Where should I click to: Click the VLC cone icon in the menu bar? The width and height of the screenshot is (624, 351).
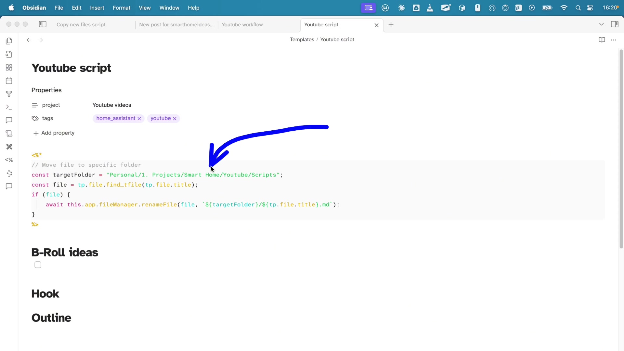click(x=430, y=7)
